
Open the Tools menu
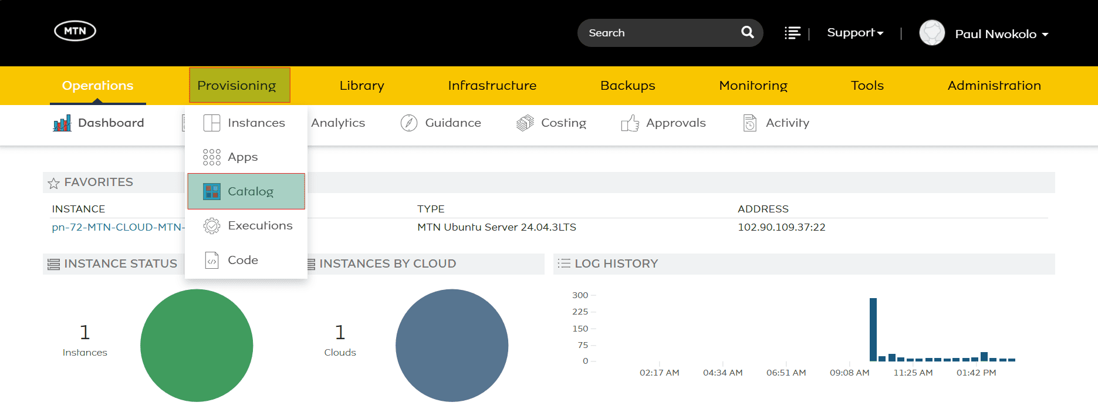[867, 86]
